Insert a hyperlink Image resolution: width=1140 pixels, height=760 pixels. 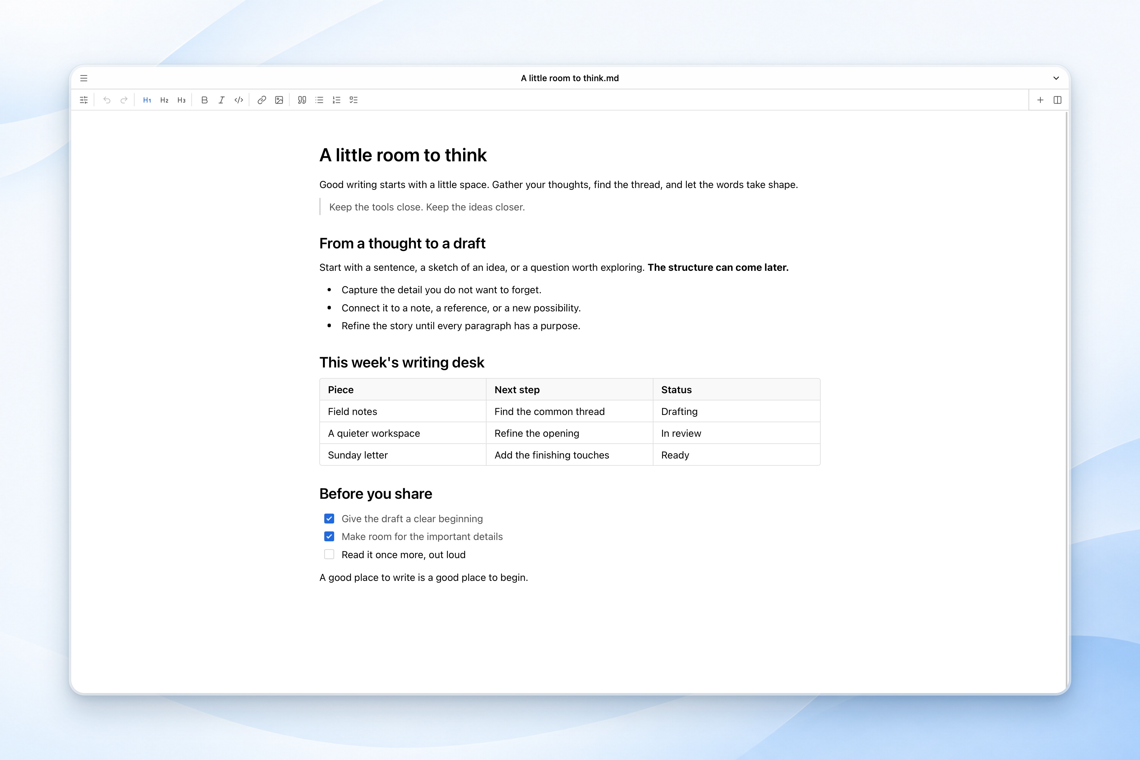pyautogui.click(x=262, y=100)
